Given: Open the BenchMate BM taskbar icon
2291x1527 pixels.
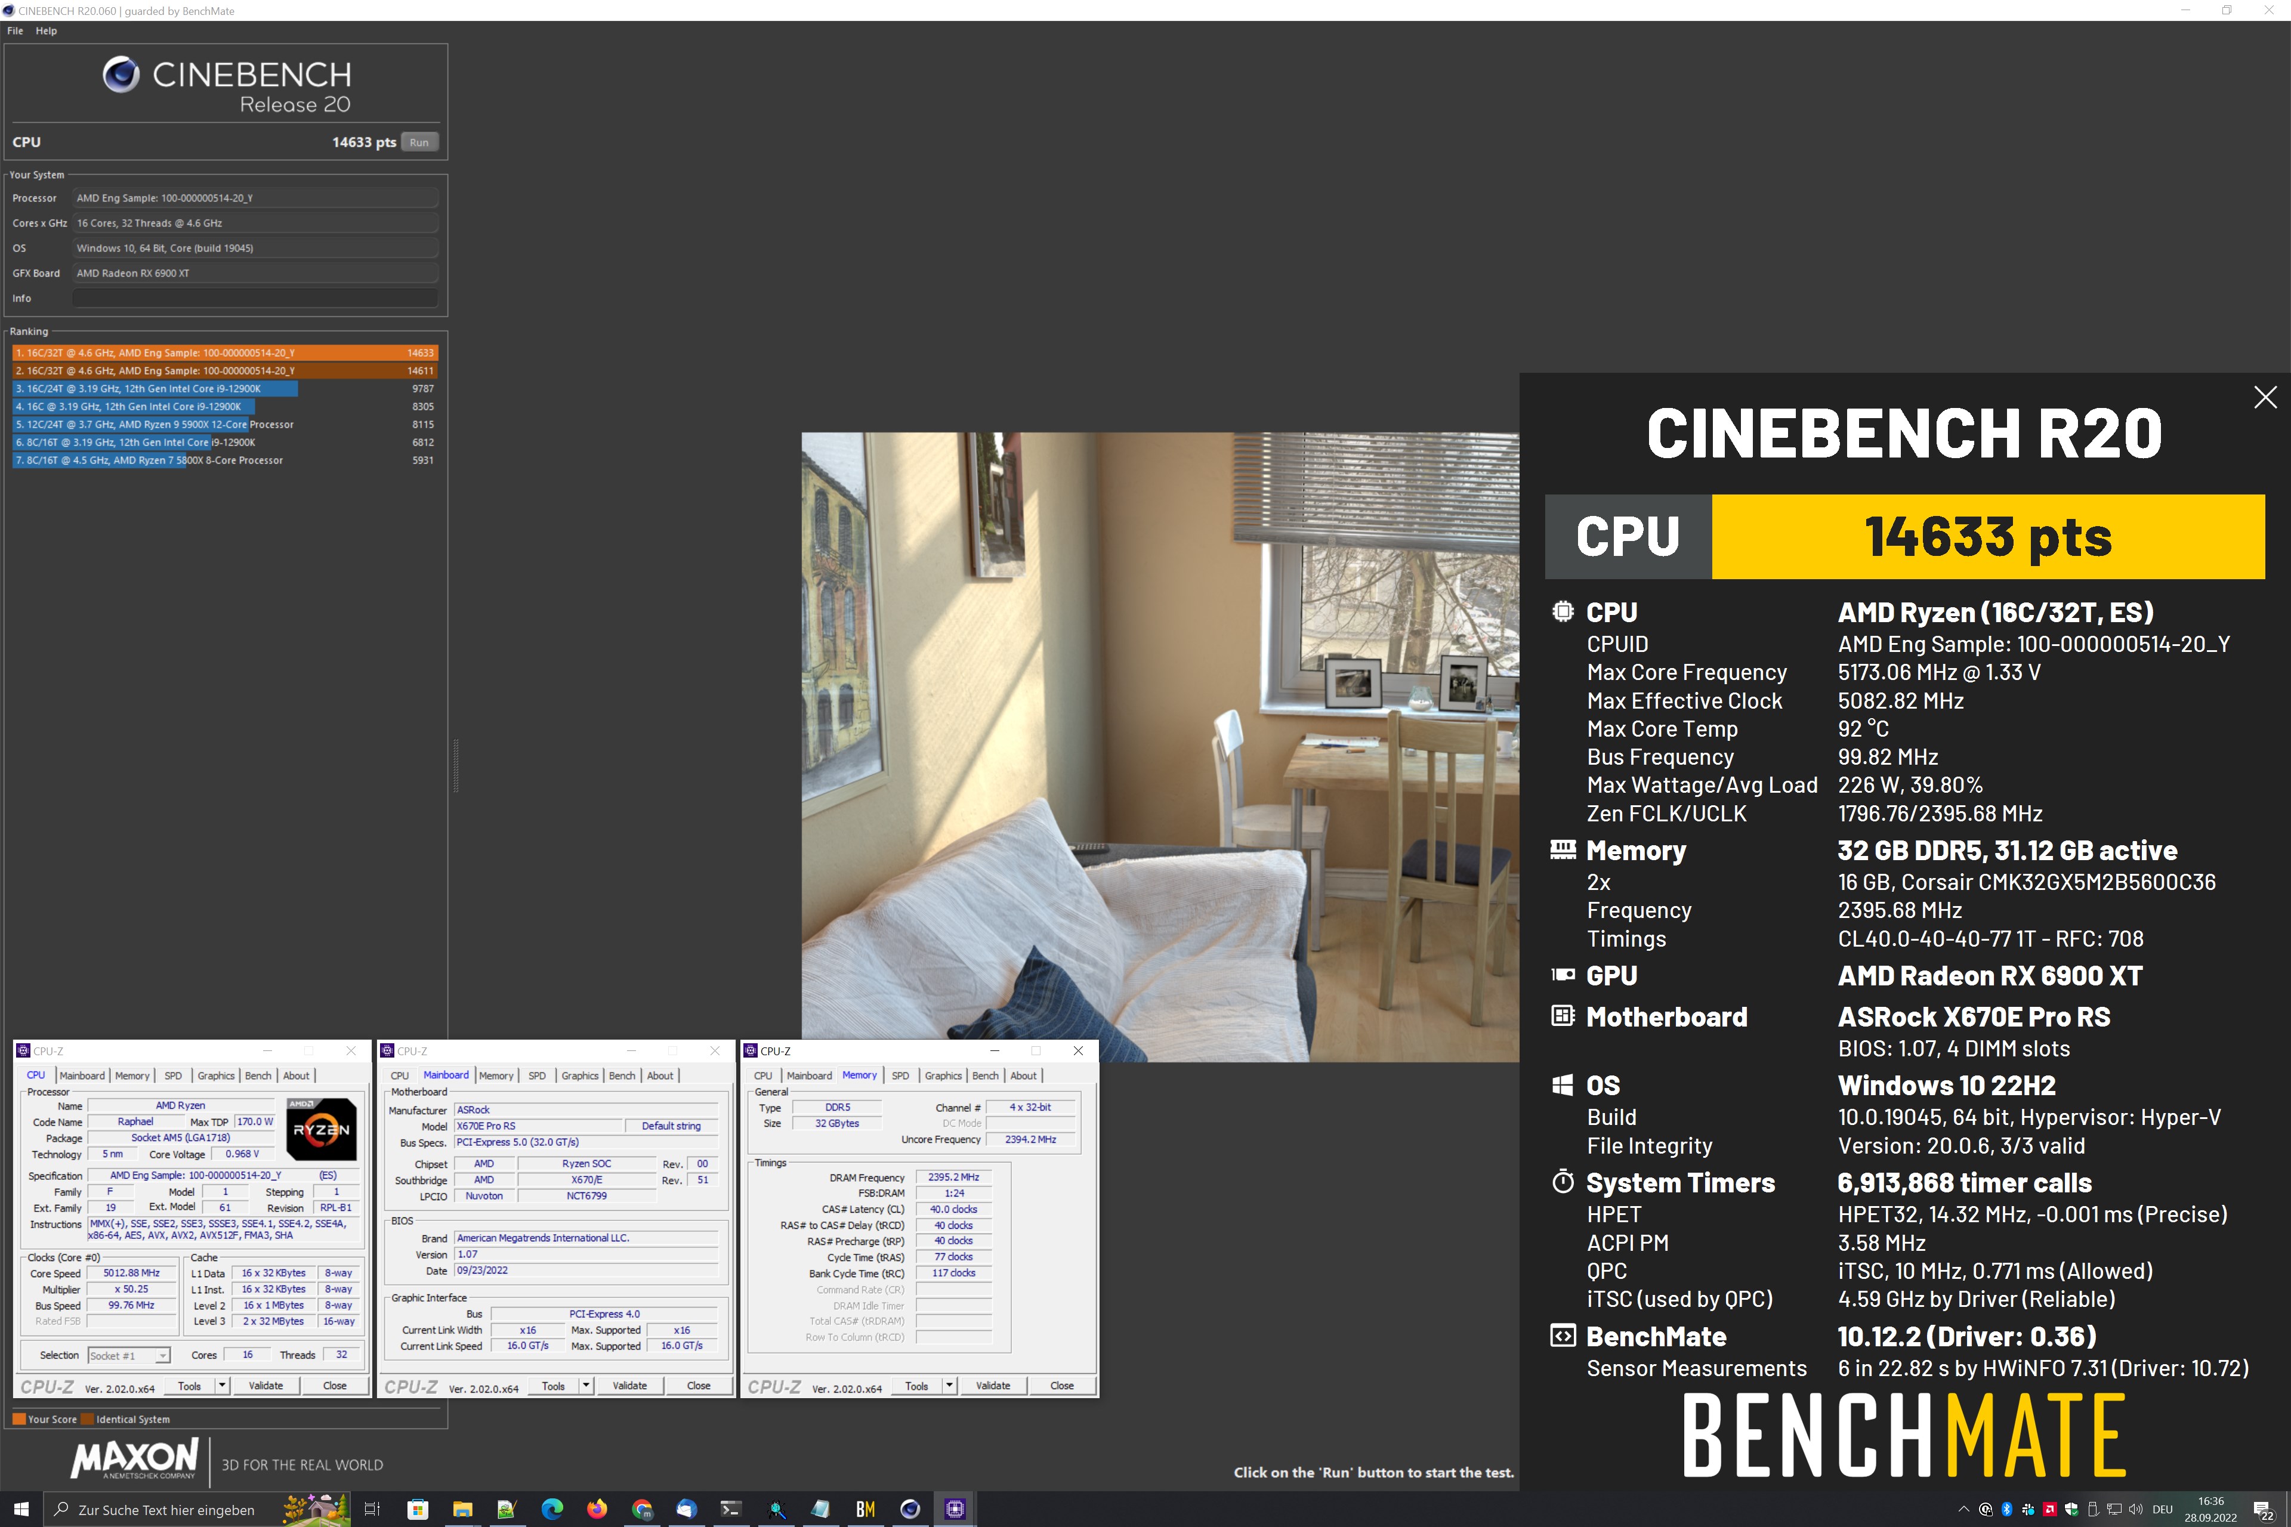Looking at the screenshot, I should point(865,1509).
